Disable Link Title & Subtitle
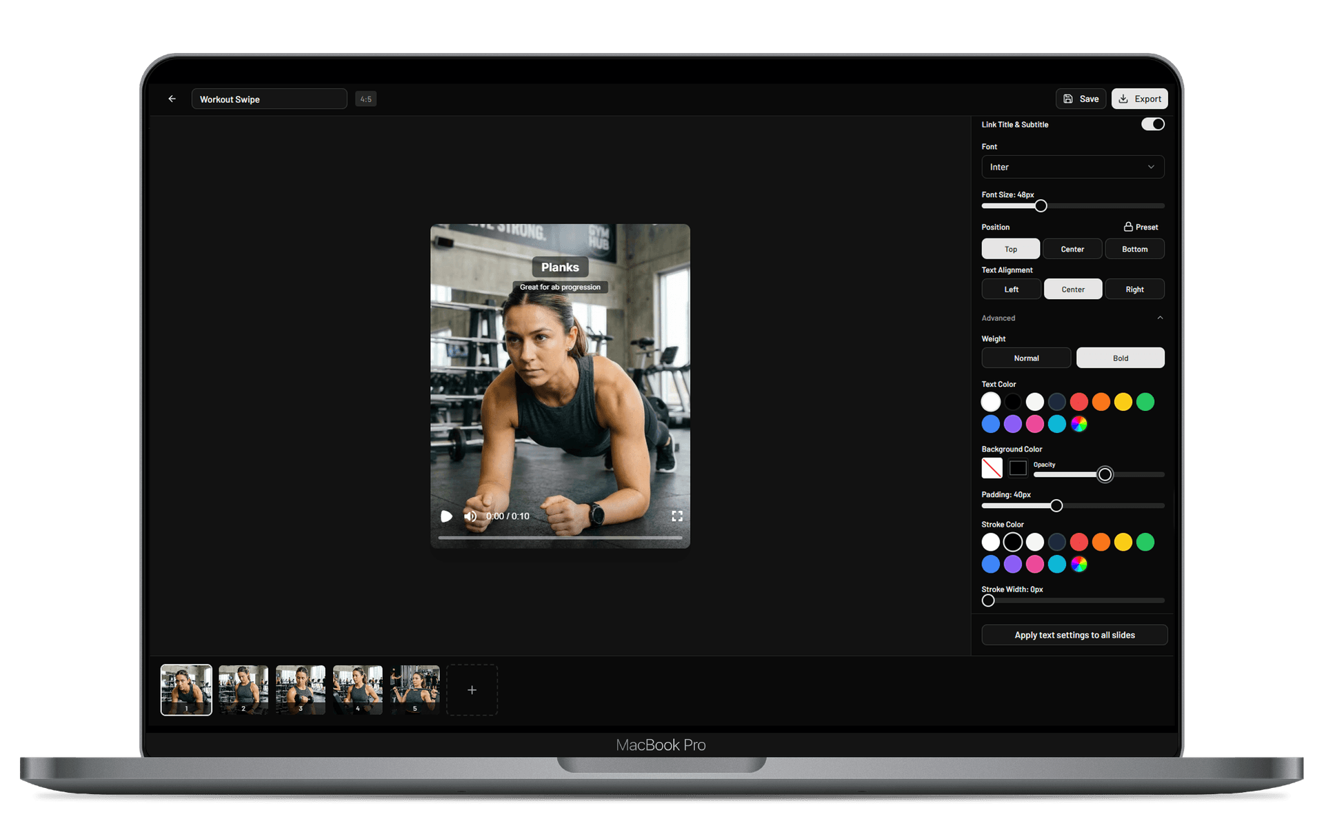 (x=1152, y=124)
